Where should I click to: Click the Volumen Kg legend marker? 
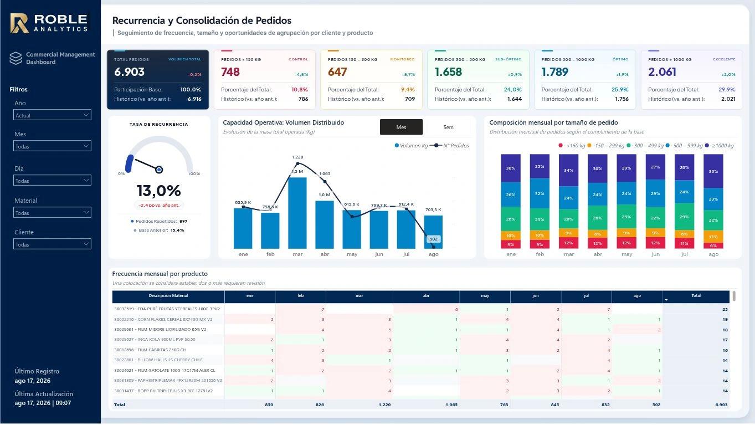click(x=397, y=146)
